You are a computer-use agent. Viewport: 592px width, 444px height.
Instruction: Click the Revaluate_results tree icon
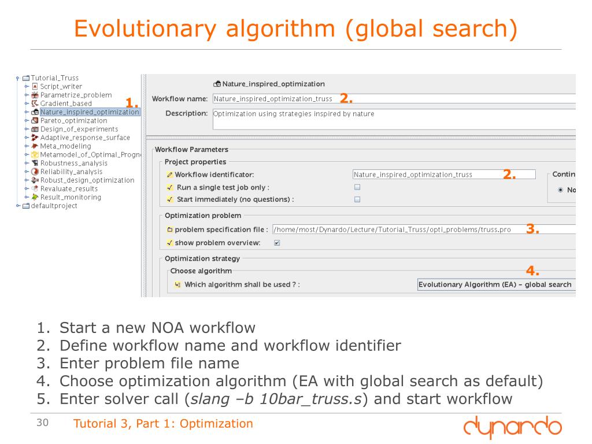coord(35,189)
